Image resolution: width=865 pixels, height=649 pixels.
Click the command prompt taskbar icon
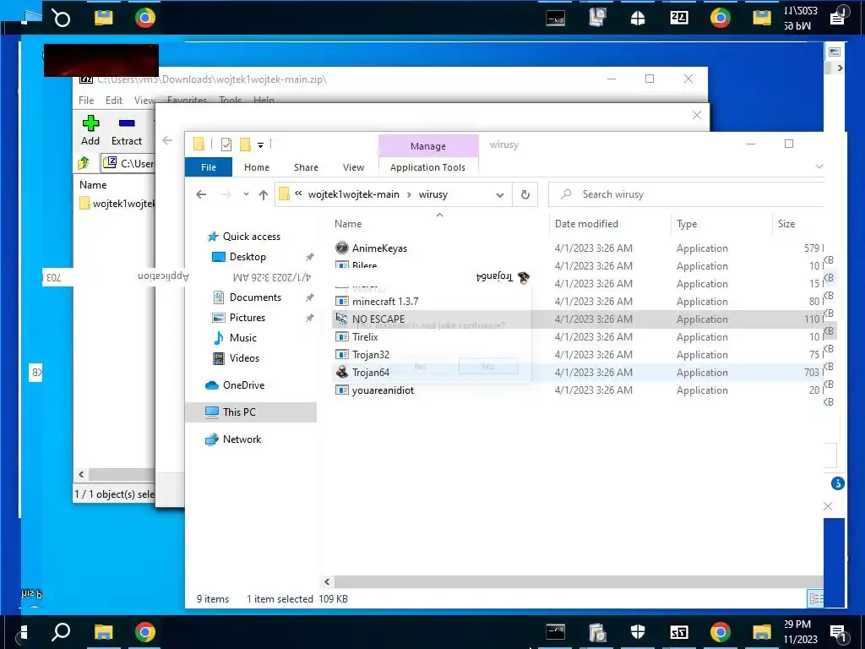click(556, 632)
